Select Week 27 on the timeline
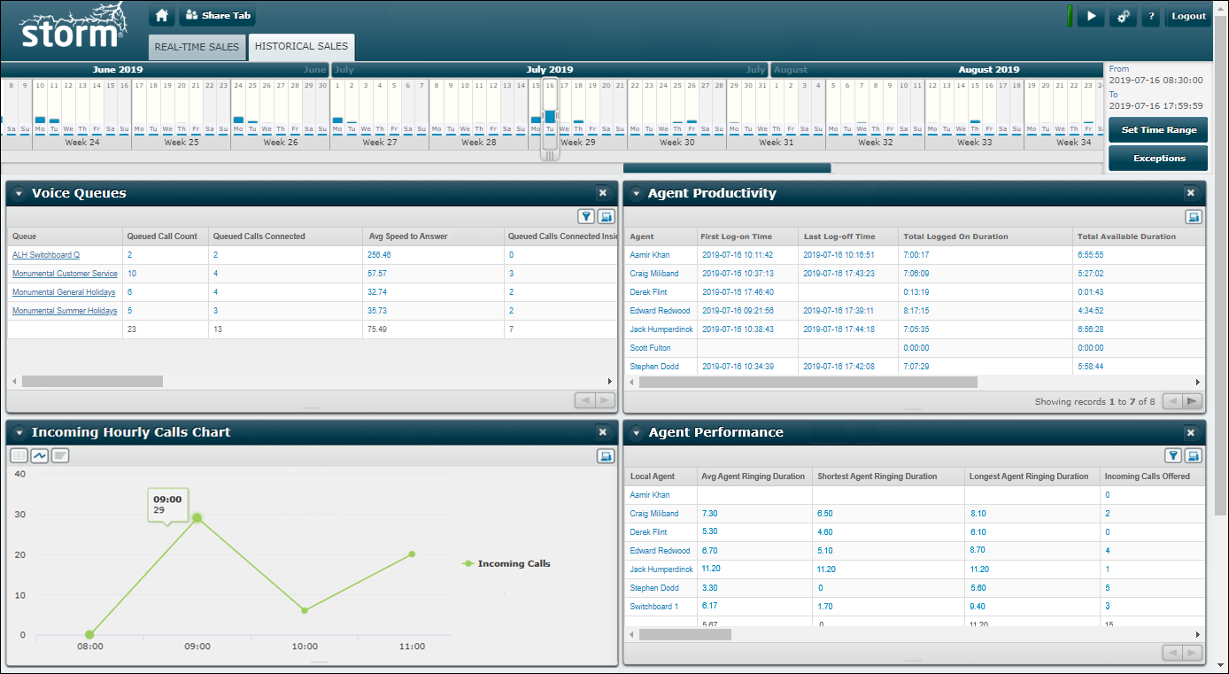The height and width of the screenshot is (674, 1229). [380, 143]
